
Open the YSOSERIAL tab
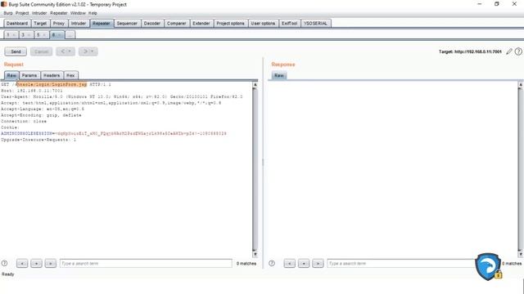315,24
